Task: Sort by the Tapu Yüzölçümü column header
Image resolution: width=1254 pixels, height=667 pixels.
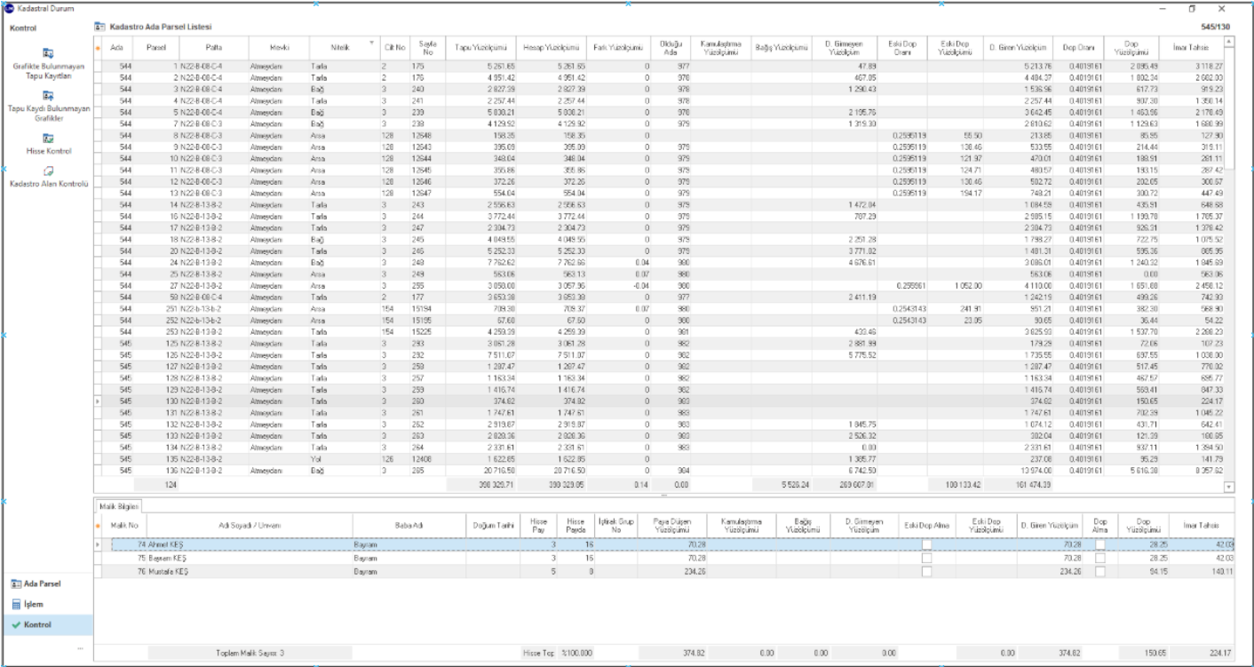Action: (480, 47)
